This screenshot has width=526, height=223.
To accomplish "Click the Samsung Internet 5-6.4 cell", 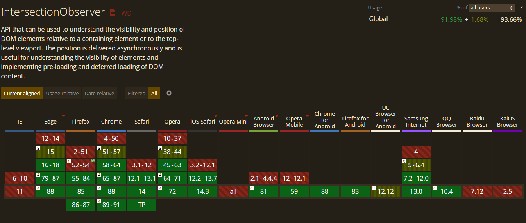I will point(416,165).
